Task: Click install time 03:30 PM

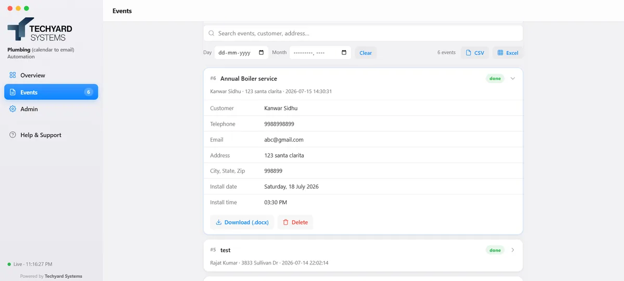Action: [276, 202]
